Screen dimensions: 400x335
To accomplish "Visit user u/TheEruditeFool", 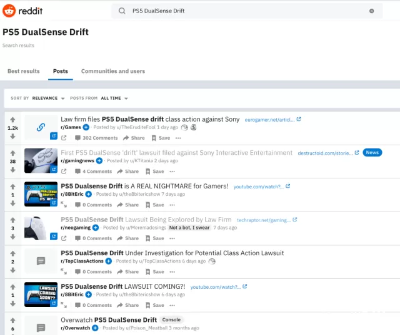I will [136, 127].
